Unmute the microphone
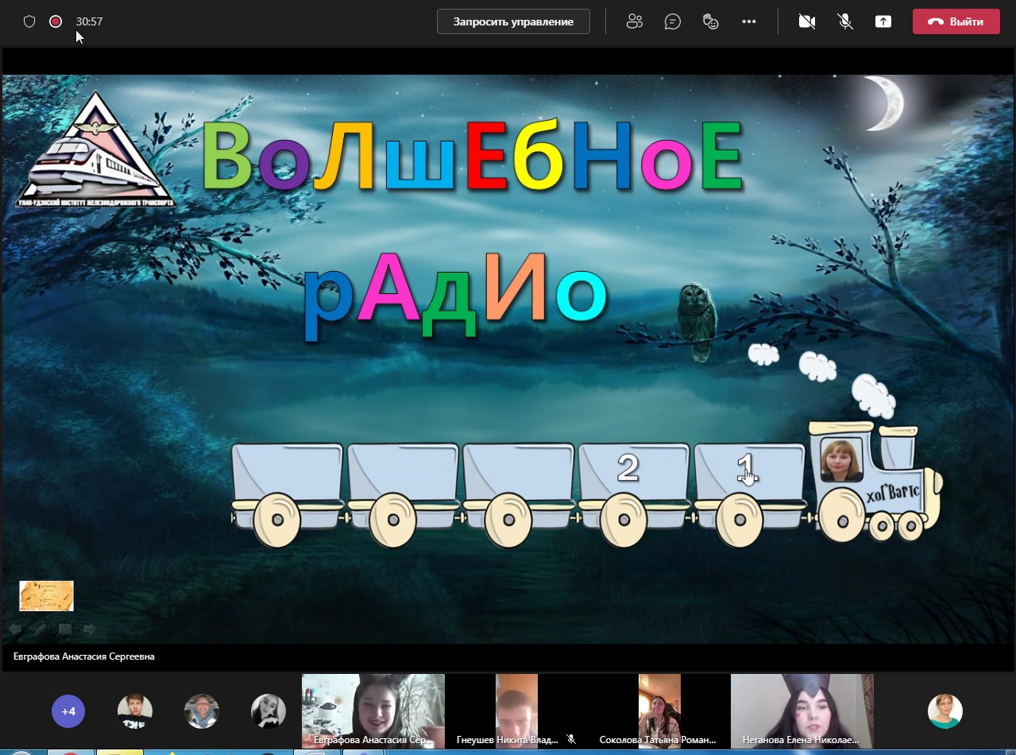 click(845, 21)
